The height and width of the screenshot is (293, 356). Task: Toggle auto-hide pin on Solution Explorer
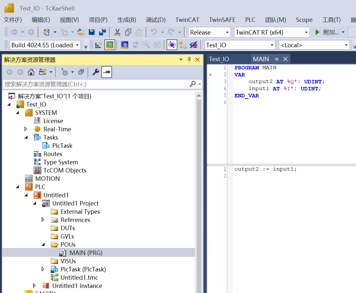point(189,60)
